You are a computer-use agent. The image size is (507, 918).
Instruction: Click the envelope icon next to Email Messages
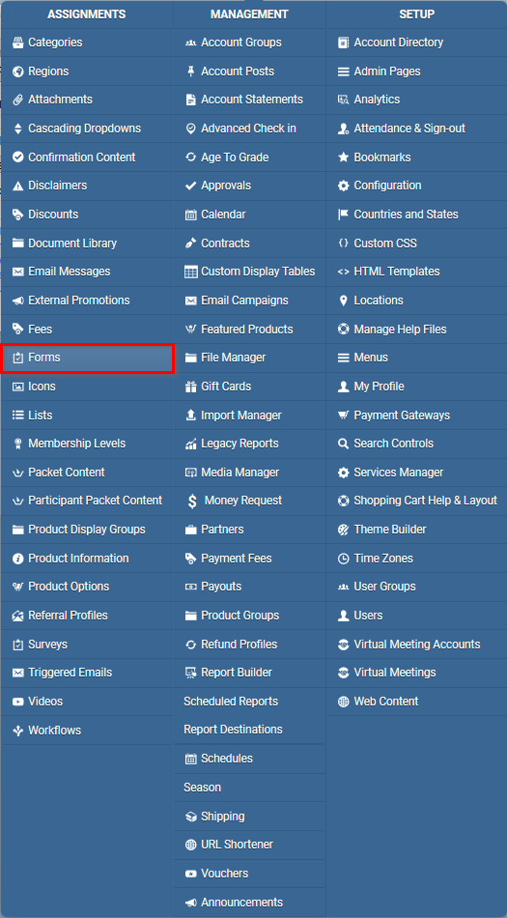[x=17, y=273]
